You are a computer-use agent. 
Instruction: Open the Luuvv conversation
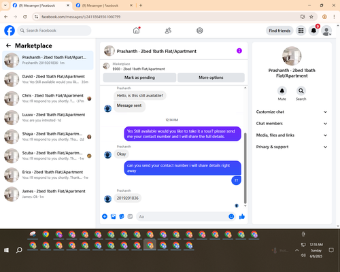48,118
